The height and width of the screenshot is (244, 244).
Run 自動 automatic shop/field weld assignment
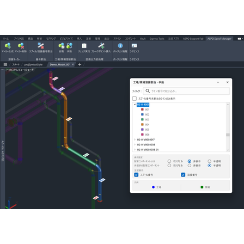(62, 46)
